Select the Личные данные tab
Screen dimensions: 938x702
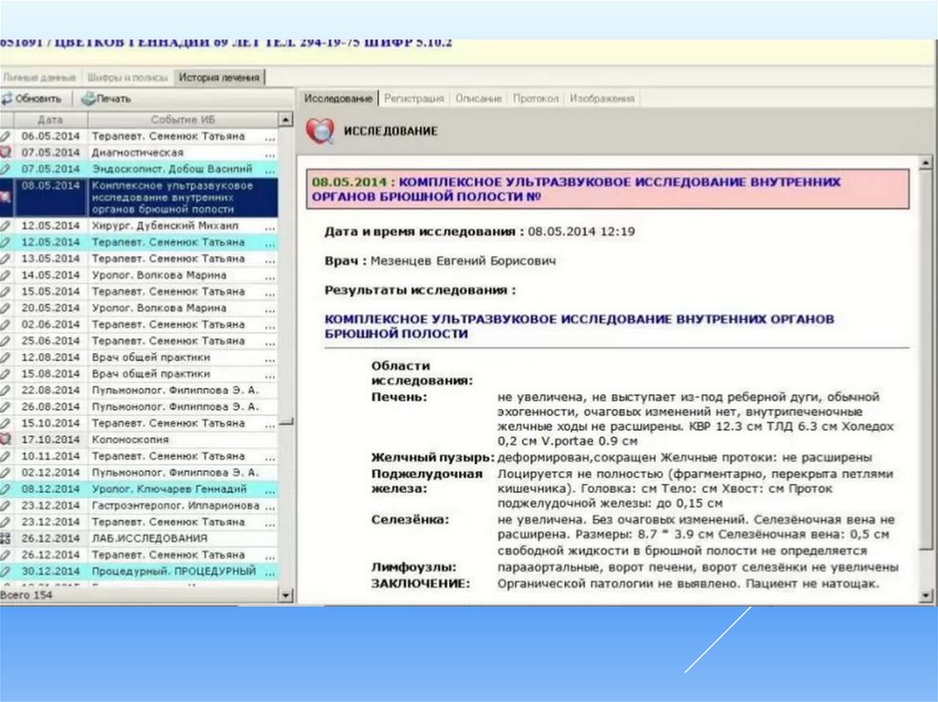click(40, 77)
